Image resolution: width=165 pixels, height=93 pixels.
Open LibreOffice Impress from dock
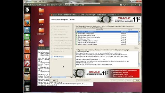[x=27, y=43]
